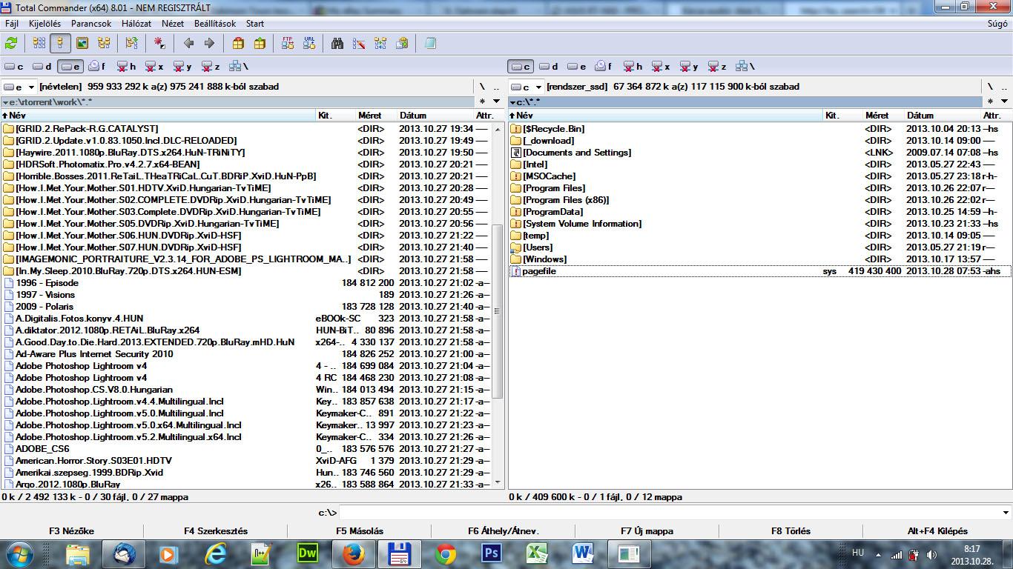Sort the right panel by the Dátum column header
The height and width of the screenshot is (569, 1013).
point(942,116)
